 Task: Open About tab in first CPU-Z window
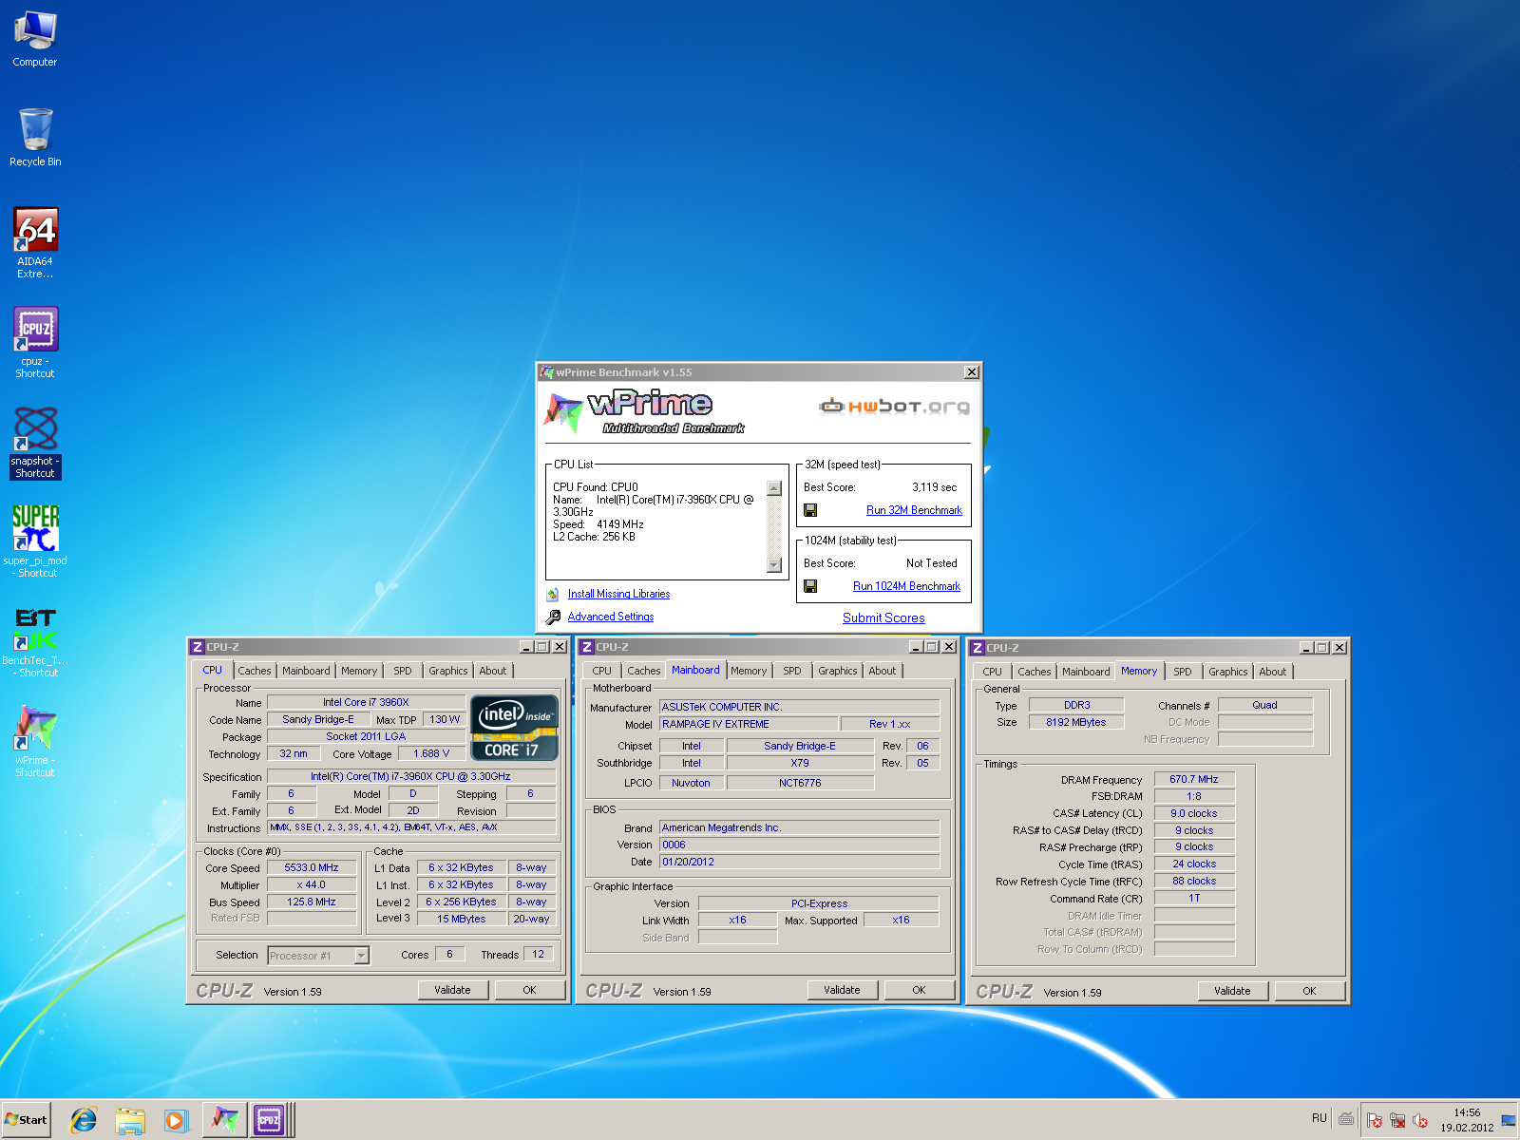[492, 671]
